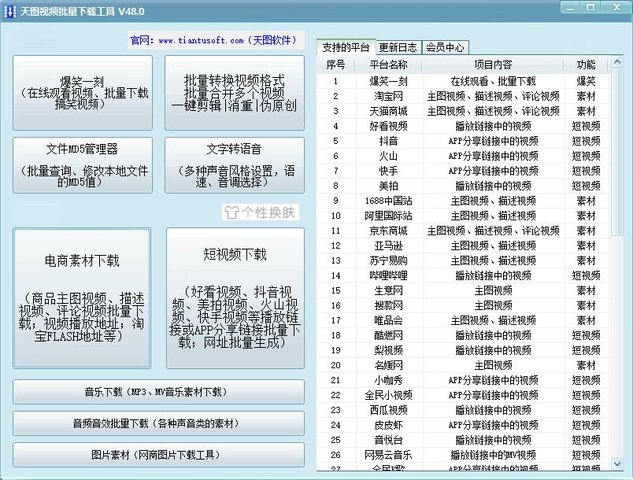The width and height of the screenshot is (633, 480).
Task: Open the 音频音效批量下载 audio effects downloader
Action: (157, 423)
